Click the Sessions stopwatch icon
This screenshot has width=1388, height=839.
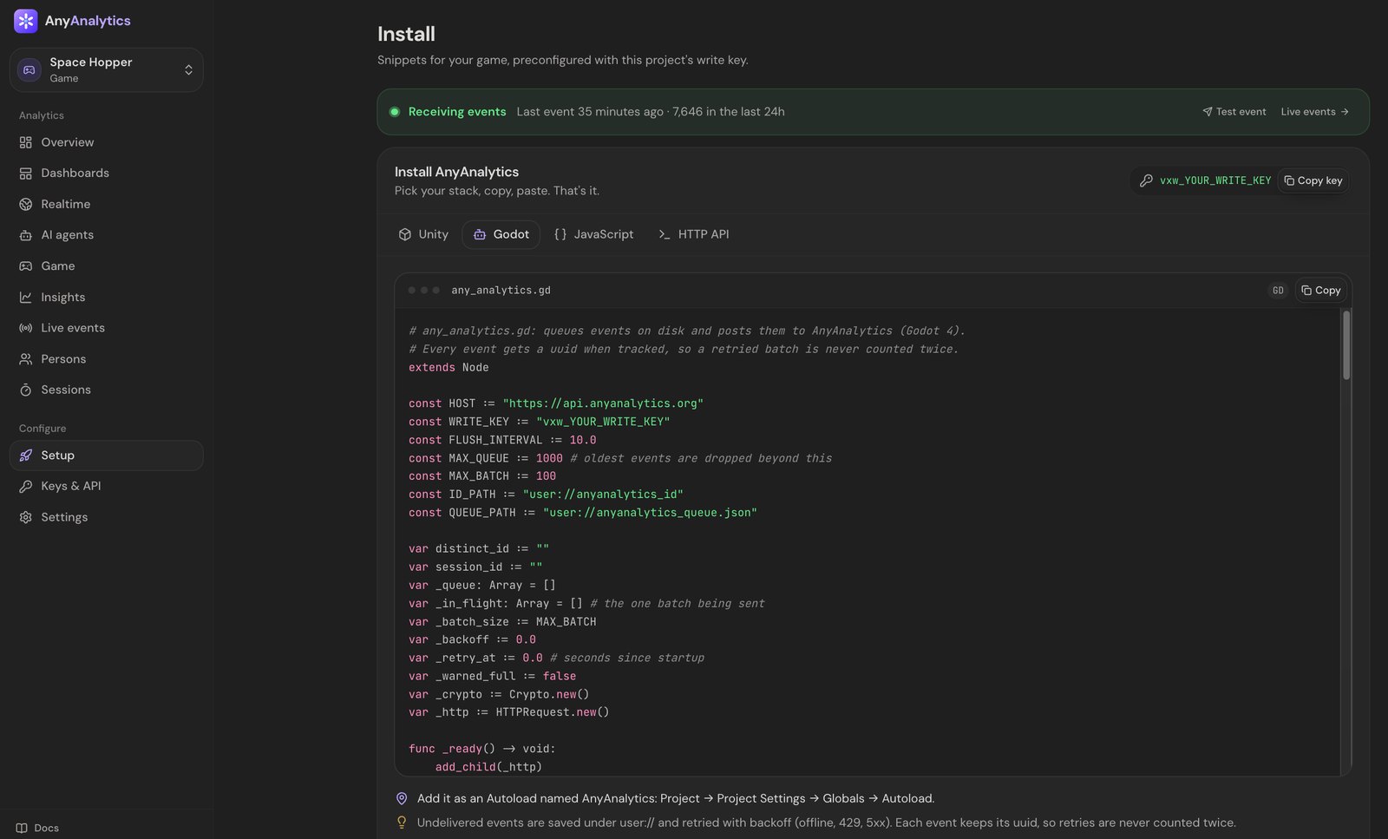[26, 390]
